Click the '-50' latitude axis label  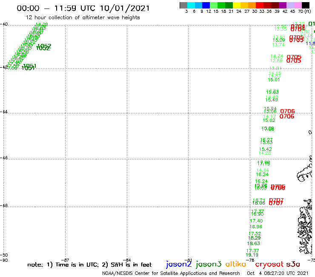[x=4, y=255]
